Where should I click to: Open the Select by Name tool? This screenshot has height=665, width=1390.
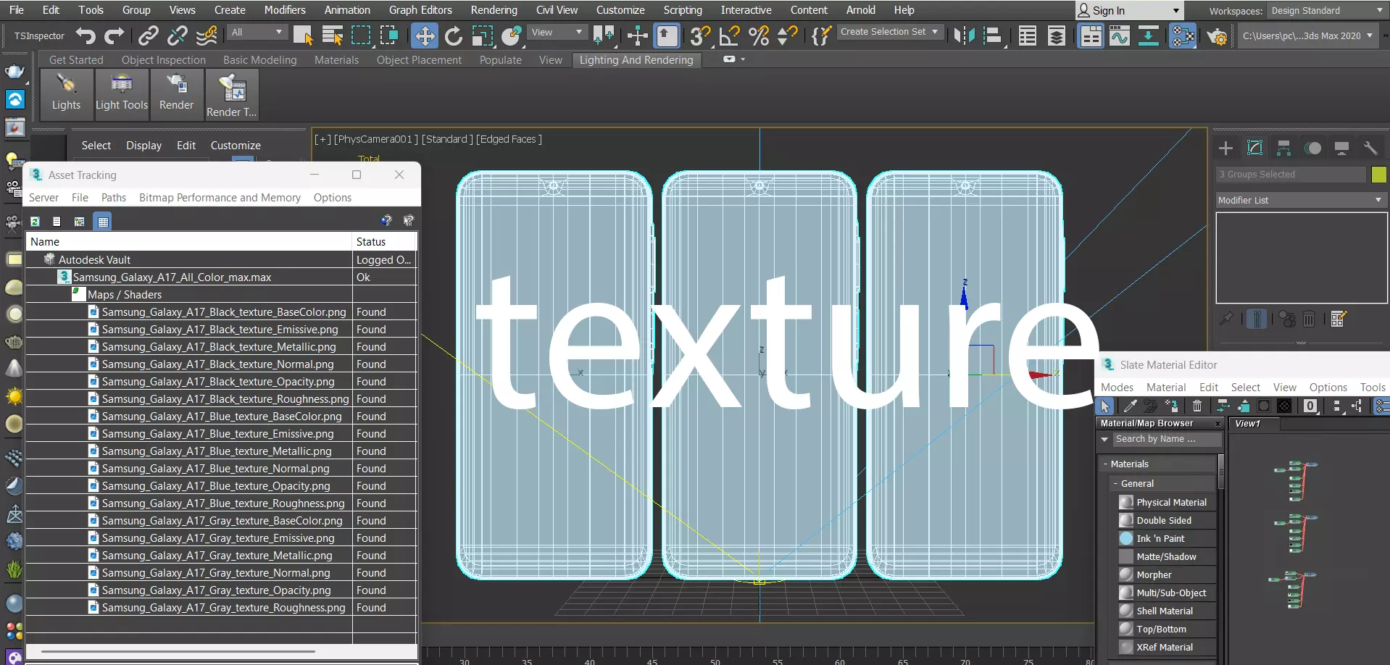coord(332,35)
